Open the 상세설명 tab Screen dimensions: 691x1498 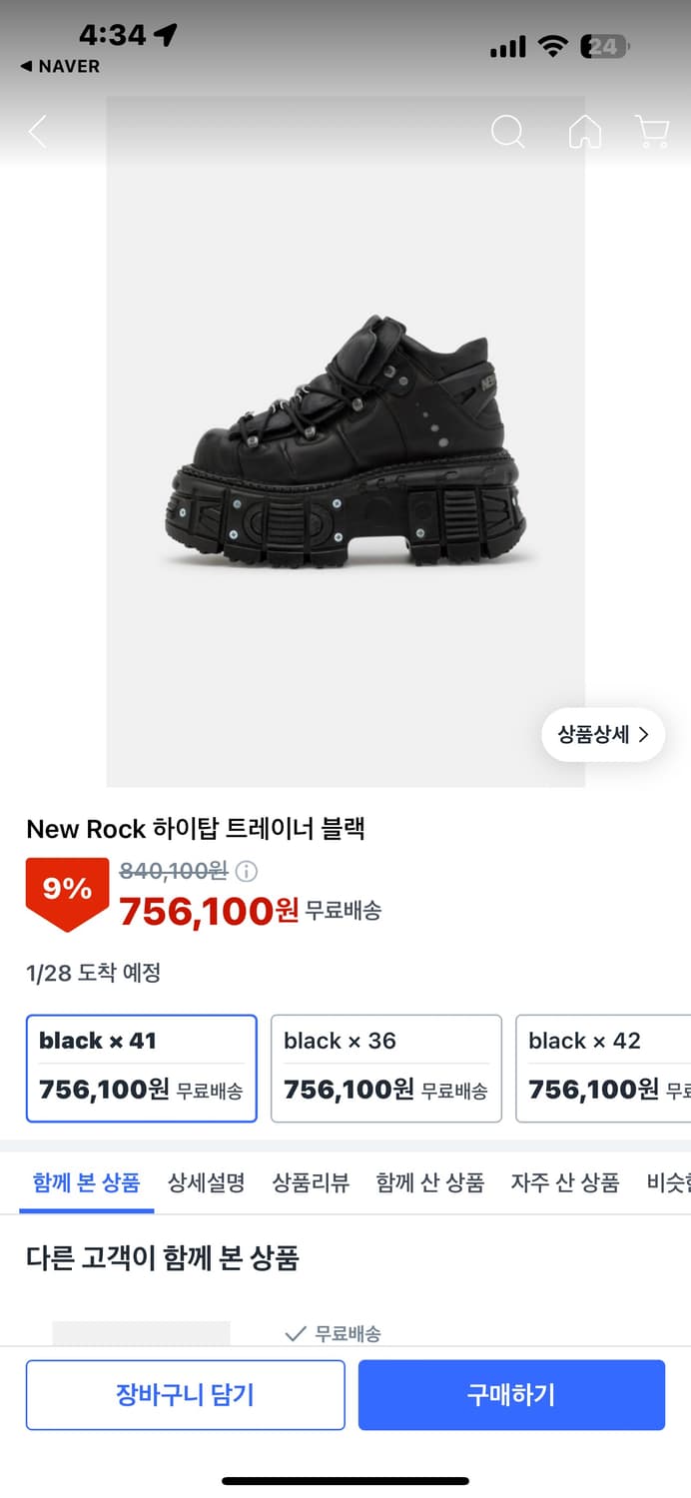tap(206, 1181)
